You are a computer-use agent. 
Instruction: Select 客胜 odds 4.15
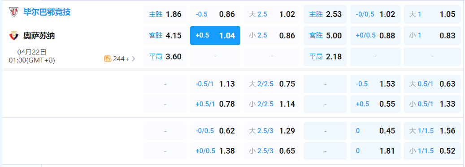165,35
